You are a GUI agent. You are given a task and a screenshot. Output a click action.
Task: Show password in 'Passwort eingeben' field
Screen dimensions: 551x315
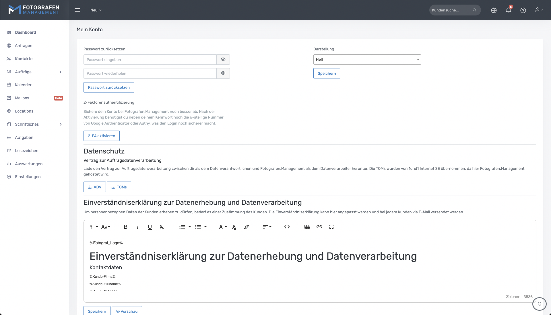[x=223, y=60]
